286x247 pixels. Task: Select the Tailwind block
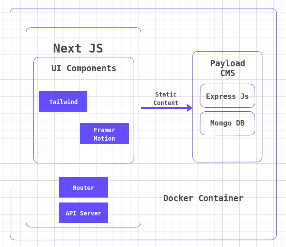63,101
